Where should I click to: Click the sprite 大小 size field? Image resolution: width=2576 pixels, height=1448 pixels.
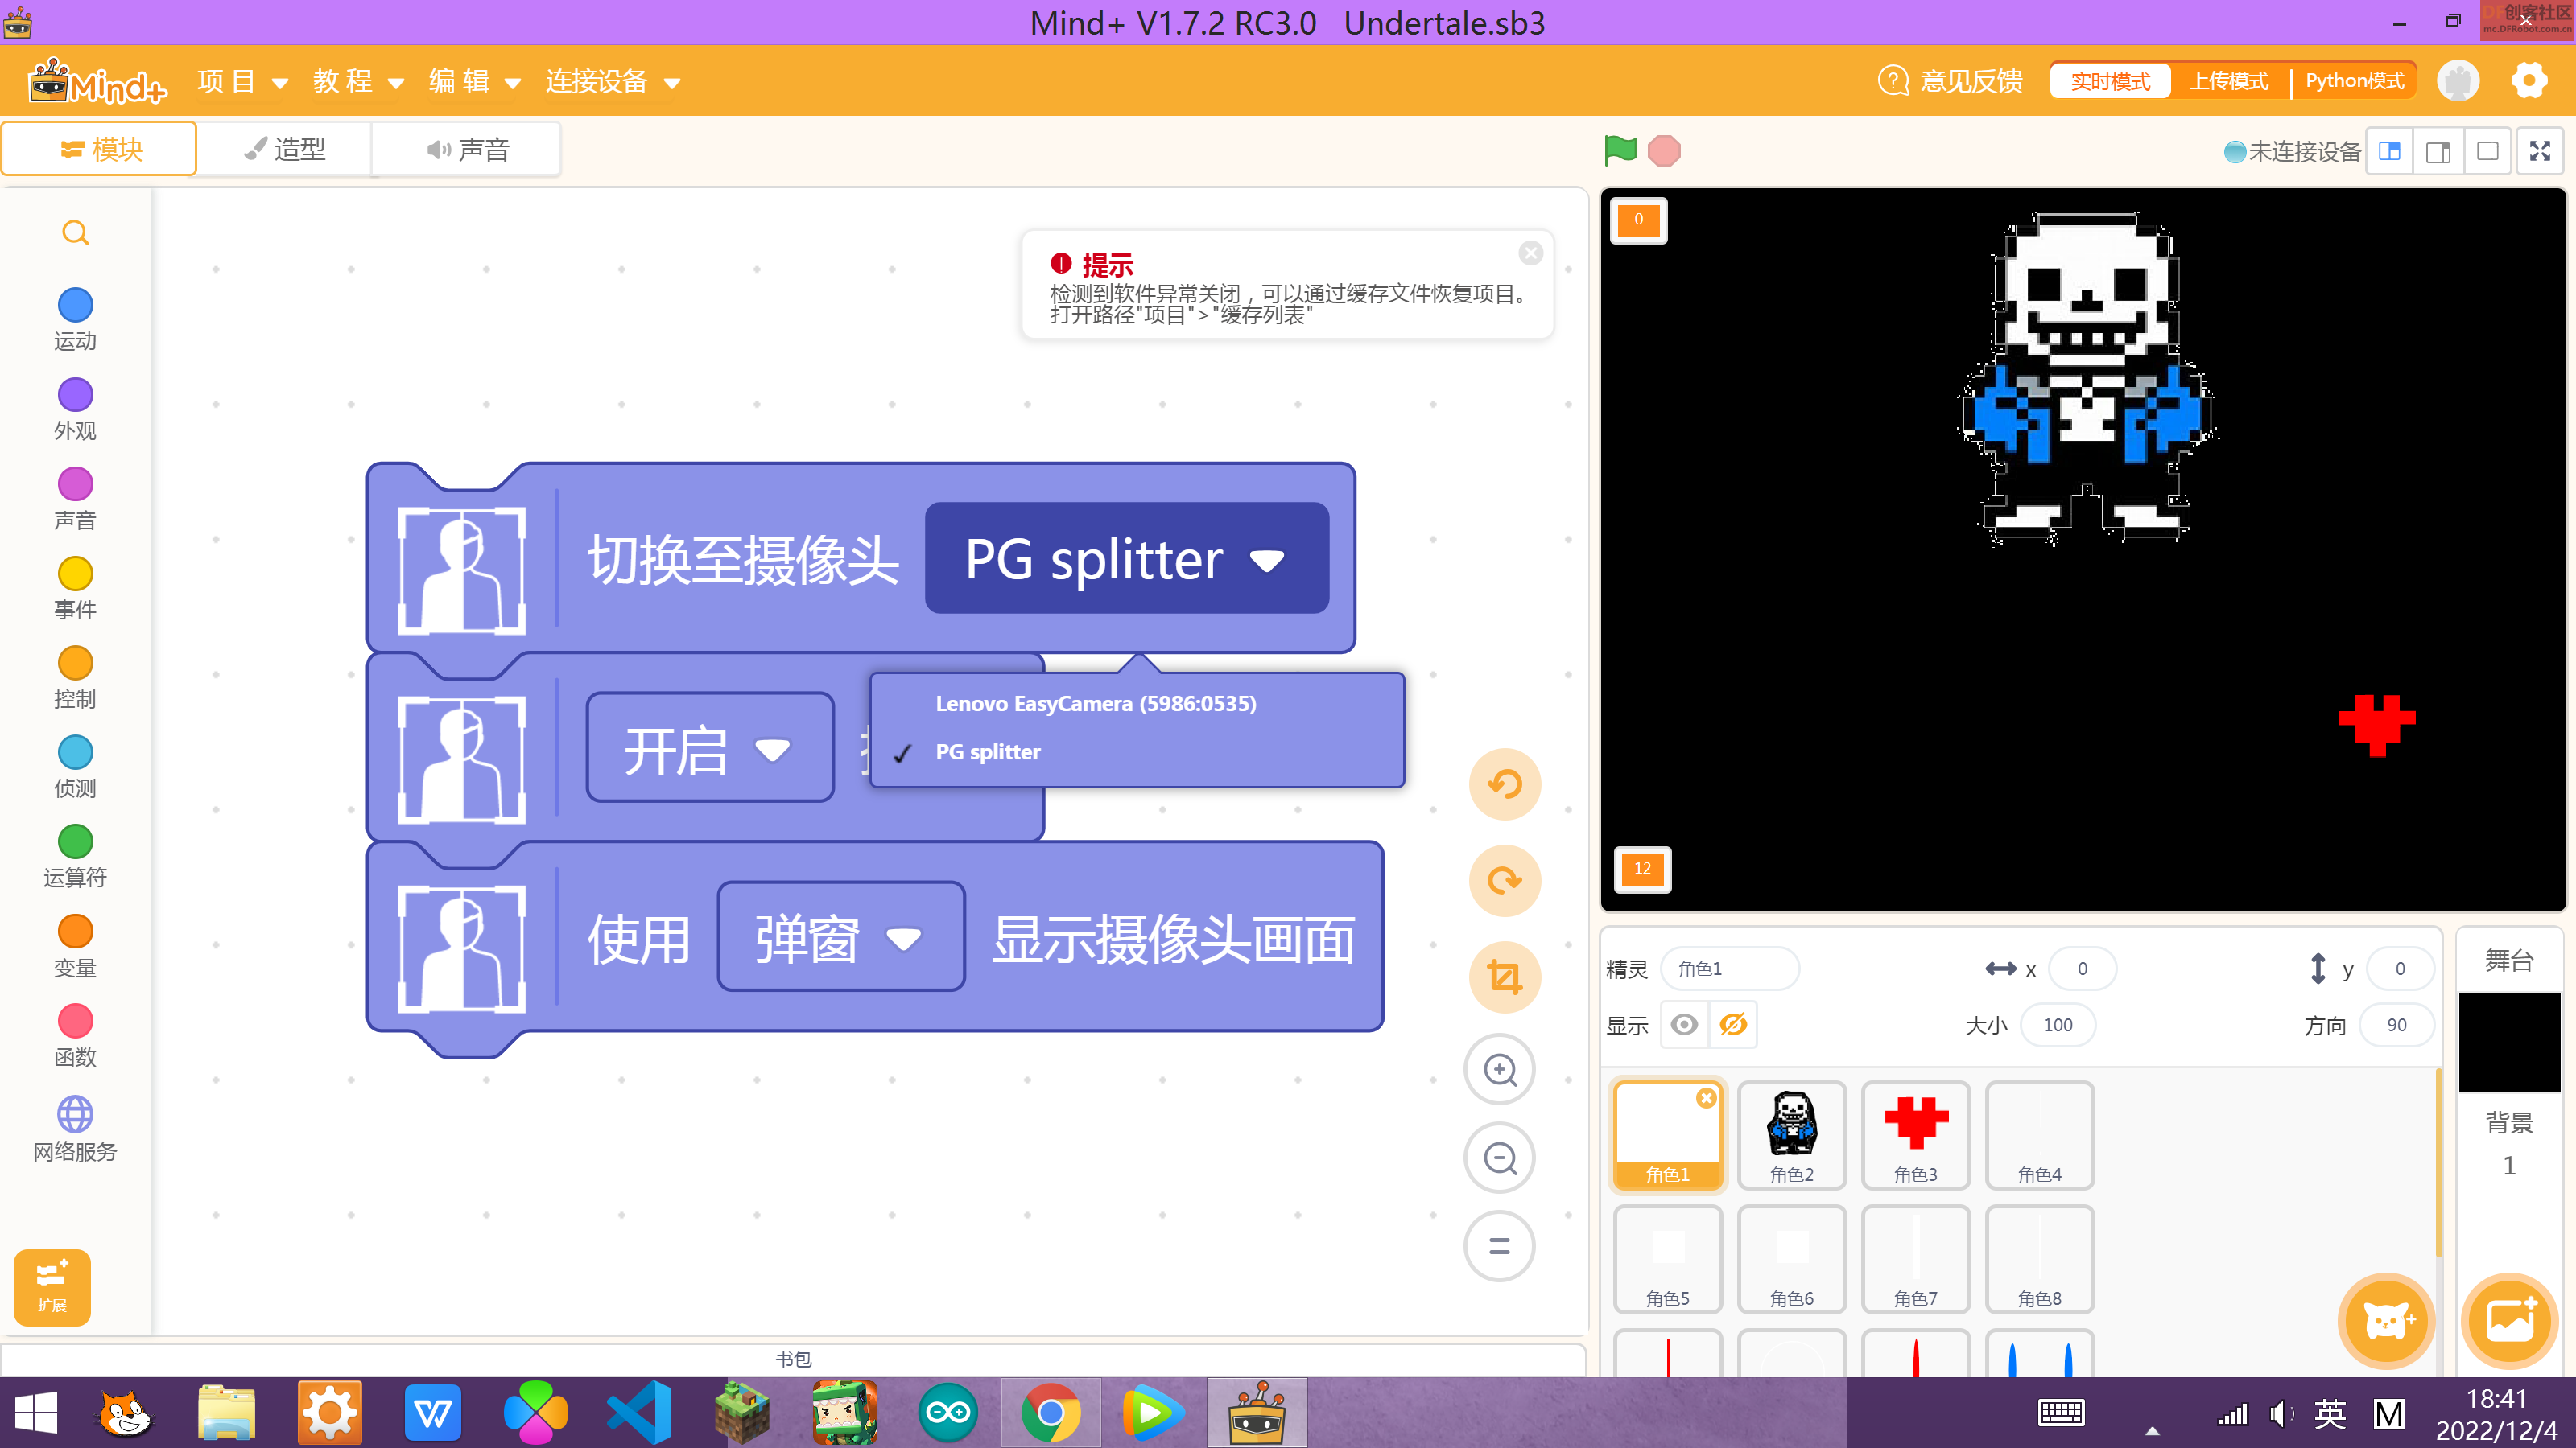[2057, 1024]
